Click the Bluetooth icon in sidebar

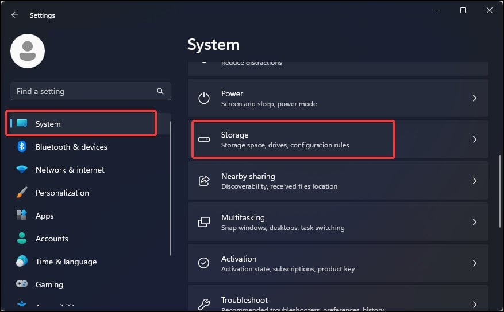click(22, 147)
